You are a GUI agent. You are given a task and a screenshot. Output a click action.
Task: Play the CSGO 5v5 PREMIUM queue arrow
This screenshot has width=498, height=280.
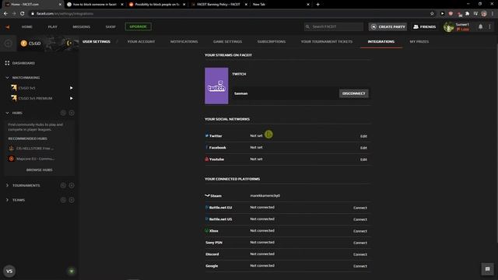pos(71,99)
